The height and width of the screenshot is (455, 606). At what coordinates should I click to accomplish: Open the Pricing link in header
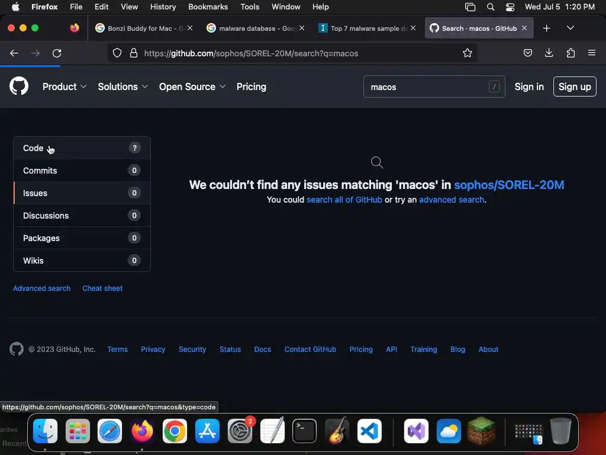point(251,86)
